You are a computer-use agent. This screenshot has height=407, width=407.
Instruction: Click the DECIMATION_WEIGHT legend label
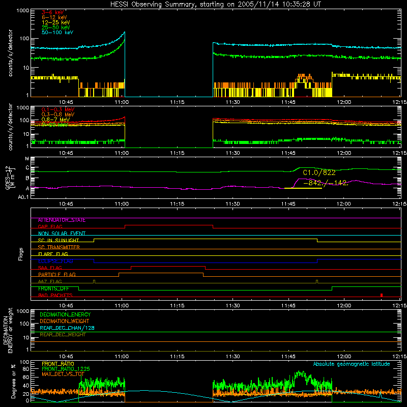65,321
